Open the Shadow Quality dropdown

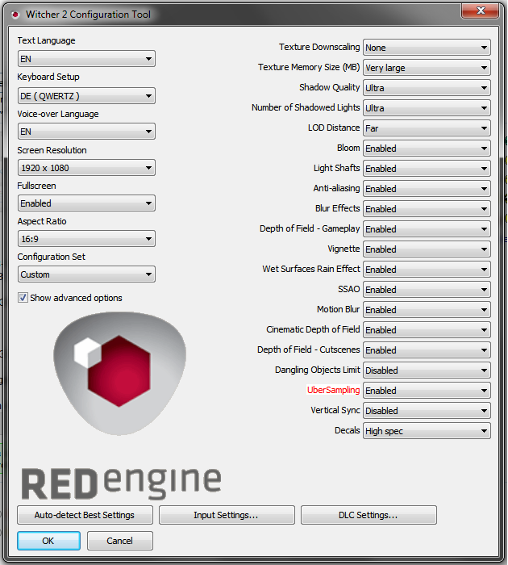click(427, 88)
